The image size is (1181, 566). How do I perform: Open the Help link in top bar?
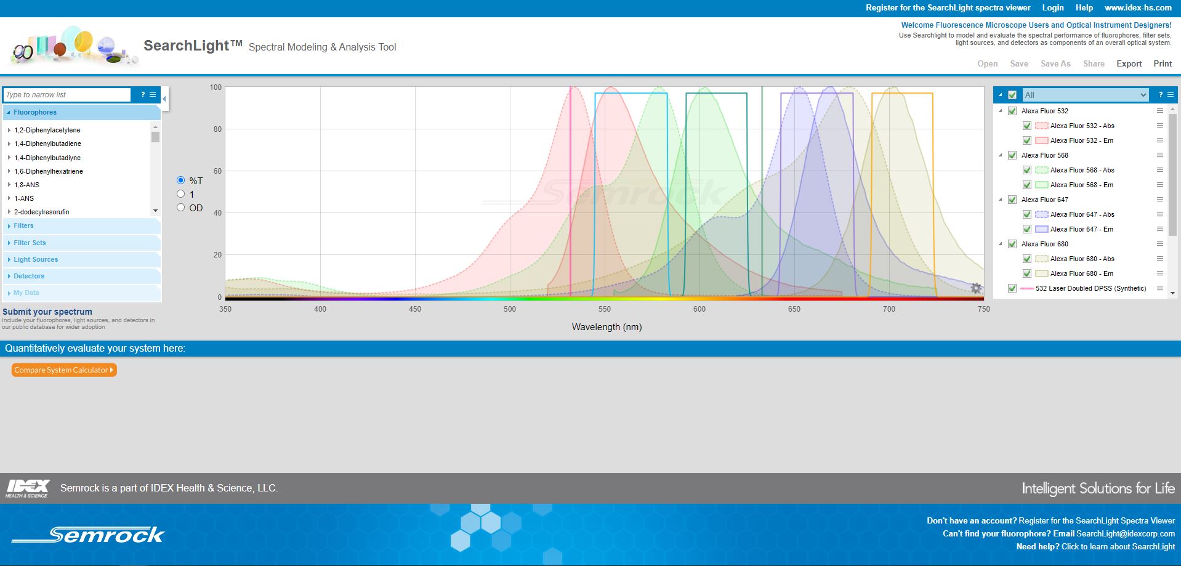coord(1084,7)
